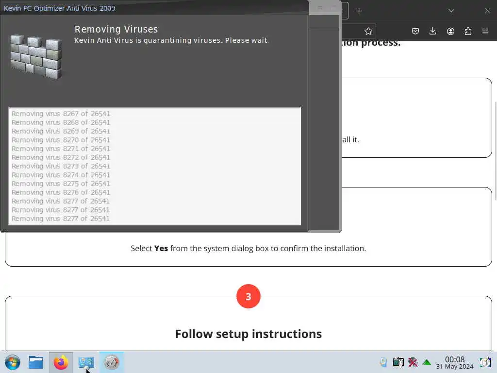This screenshot has width=497, height=373.
Task: Open the gauge-shaped app in the taskbar
Action: (x=111, y=362)
